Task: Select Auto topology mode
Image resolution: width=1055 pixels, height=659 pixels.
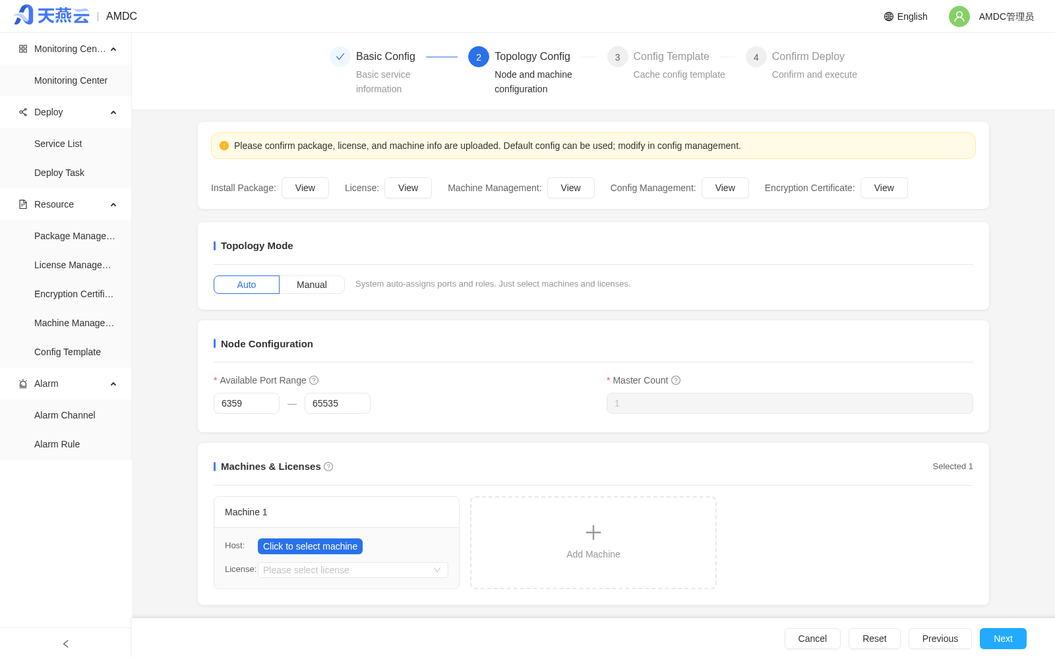Action: point(247,285)
